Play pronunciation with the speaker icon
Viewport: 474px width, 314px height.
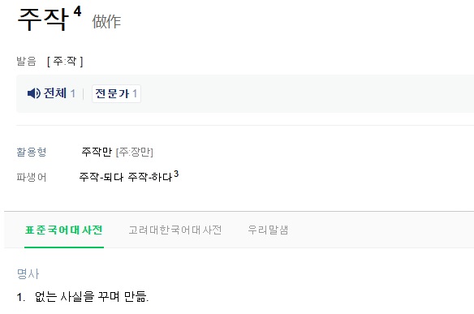coord(33,93)
